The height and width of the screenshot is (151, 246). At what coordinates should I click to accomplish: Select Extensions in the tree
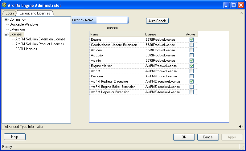click(17, 29)
